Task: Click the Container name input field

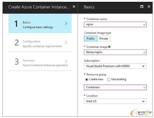Action: 113,25
